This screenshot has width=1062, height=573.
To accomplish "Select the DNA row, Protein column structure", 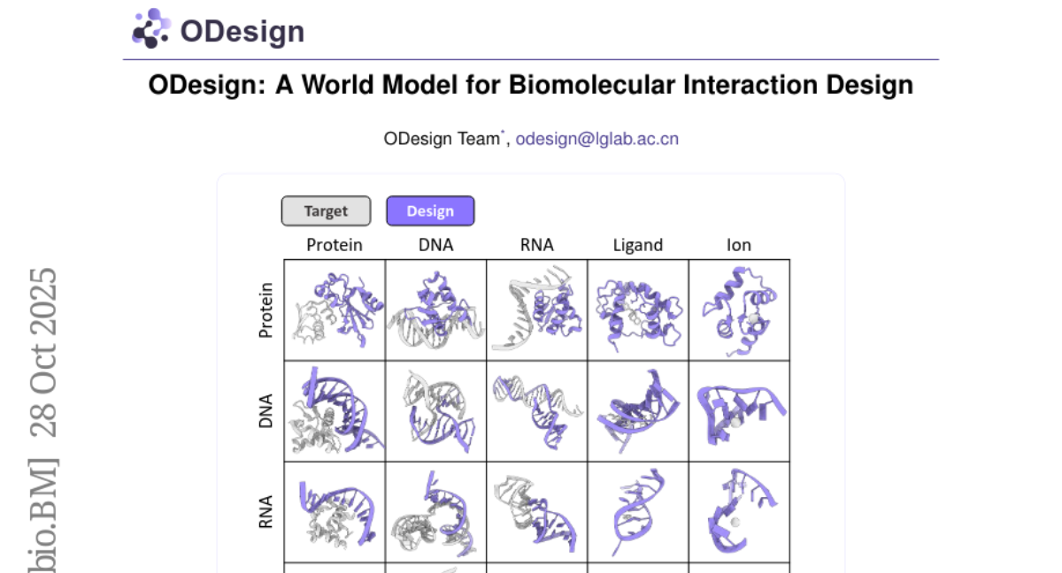I will (335, 411).
